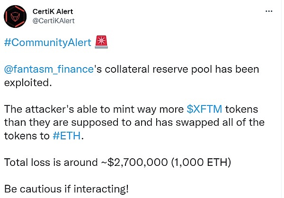Click the @CertiKAlert handle
284x198 pixels.
coord(53,21)
